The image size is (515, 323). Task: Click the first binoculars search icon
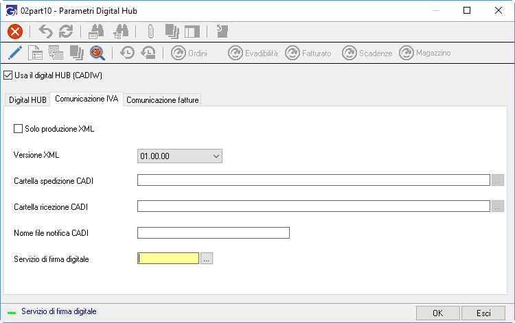click(96, 32)
